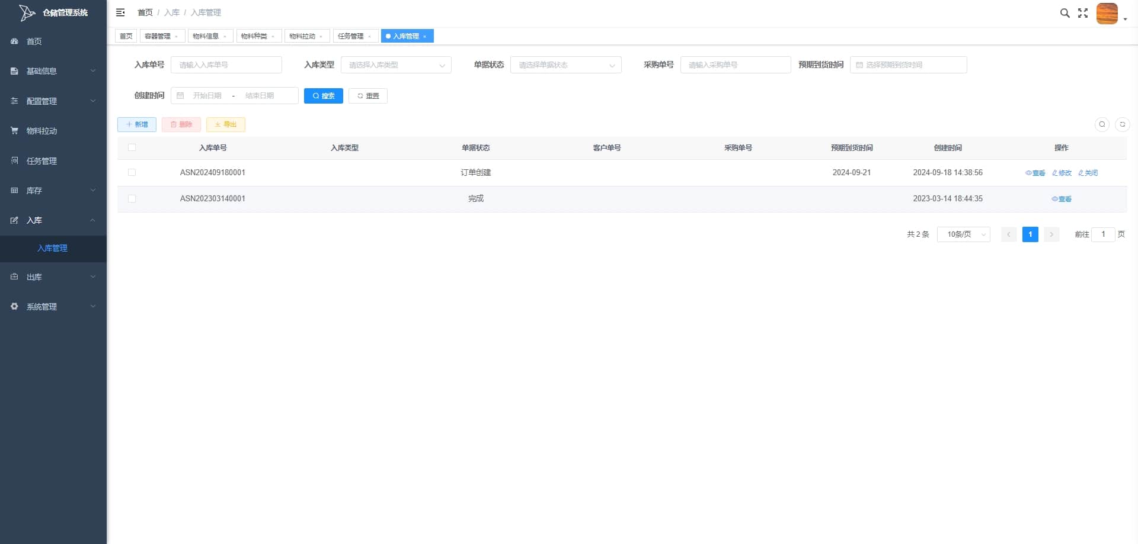
Task: Open the 入库类型 dropdown
Action: 396,65
